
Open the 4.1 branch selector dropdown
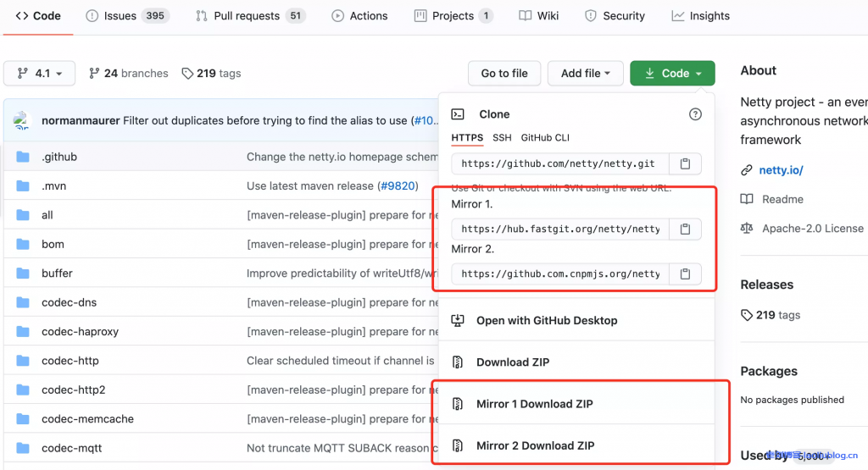[39, 74]
